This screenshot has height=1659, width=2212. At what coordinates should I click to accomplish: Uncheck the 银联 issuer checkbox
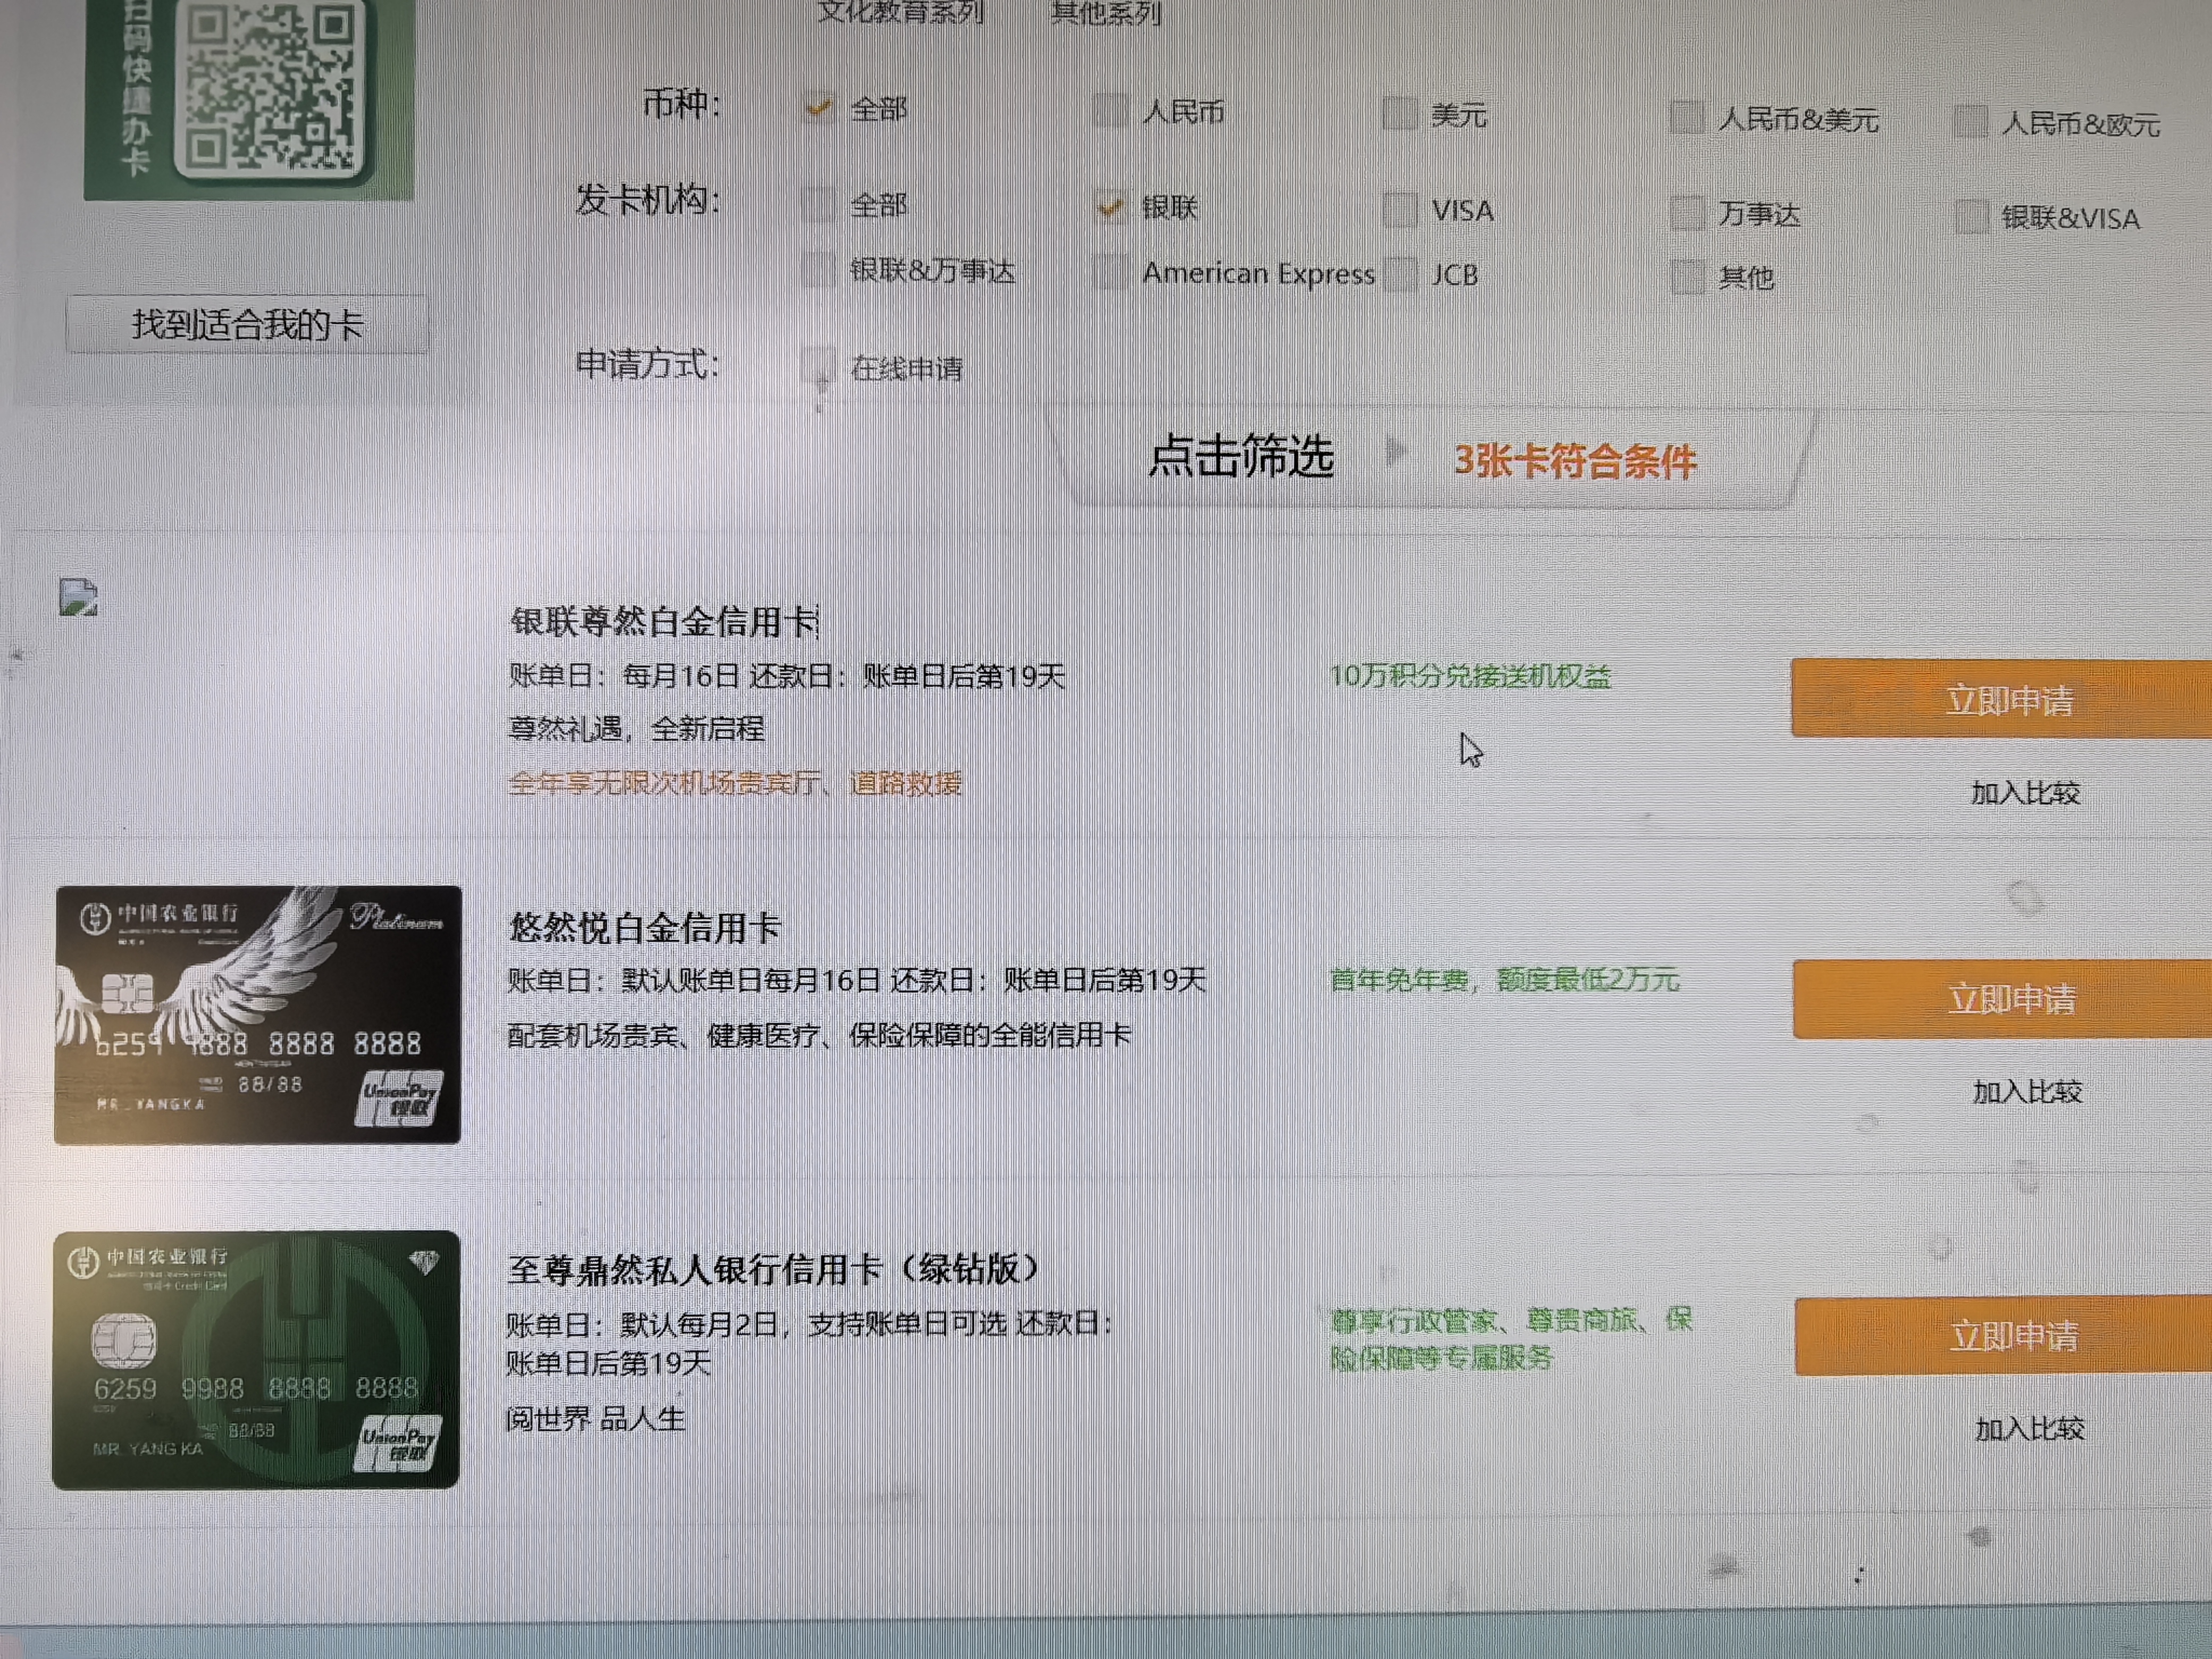(1110, 207)
